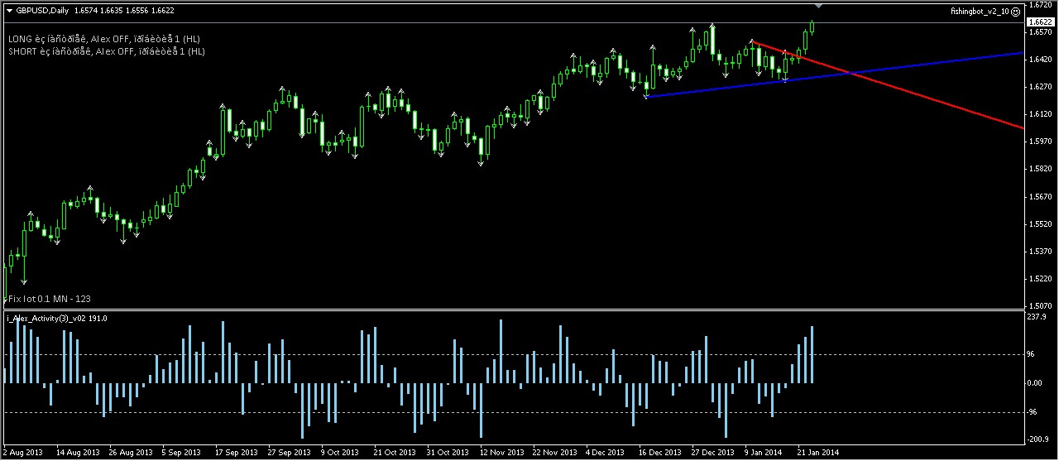Click the 2 Aug 2013 date label
The width and height of the screenshot is (1059, 461).
tap(22, 453)
